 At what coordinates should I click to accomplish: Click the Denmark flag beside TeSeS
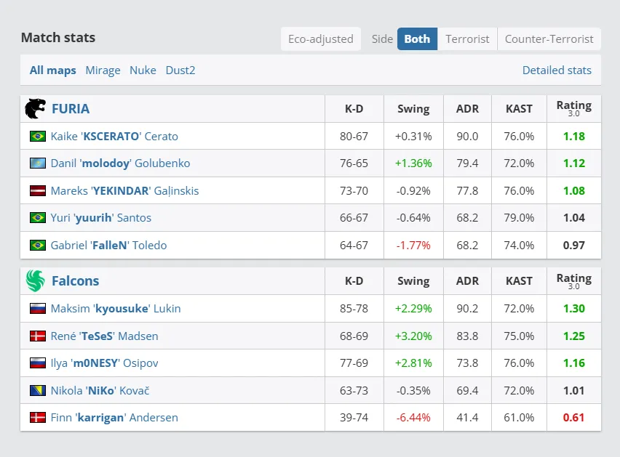coord(38,336)
